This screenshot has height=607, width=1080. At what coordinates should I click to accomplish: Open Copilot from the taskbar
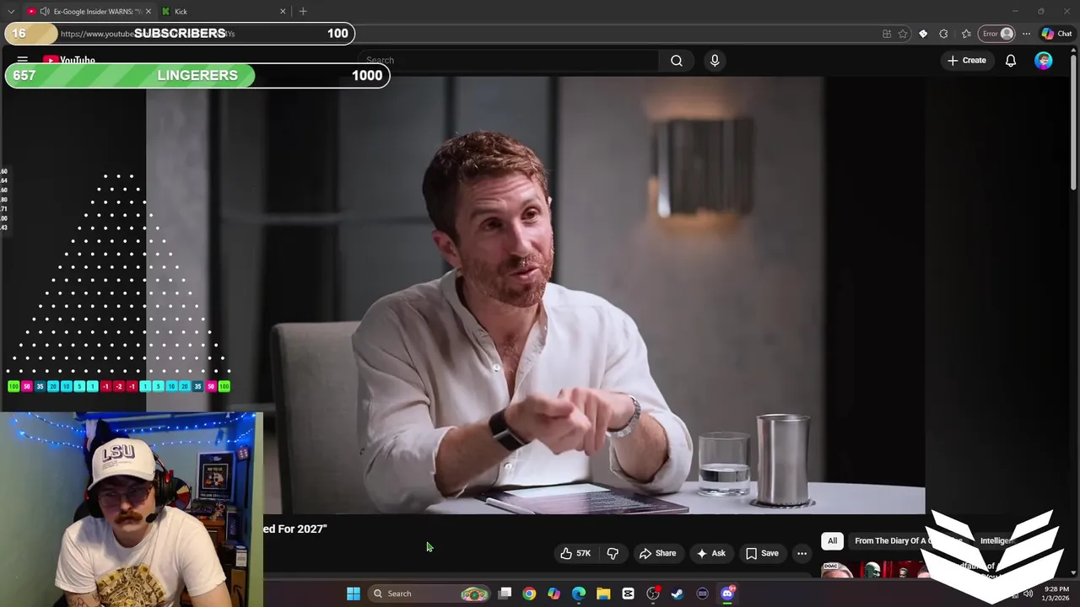pyautogui.click(x=553, y=594)
